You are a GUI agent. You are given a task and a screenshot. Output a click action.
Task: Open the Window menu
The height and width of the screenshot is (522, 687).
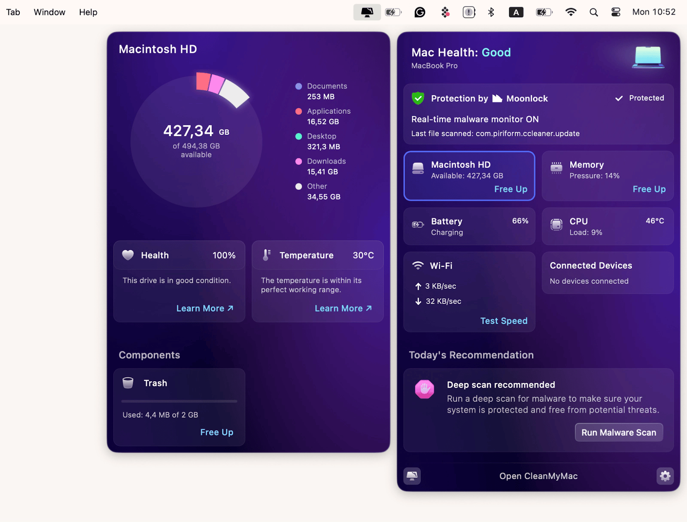point(49,12)
